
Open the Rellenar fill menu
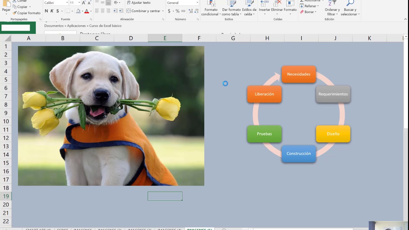click(309, 6)
